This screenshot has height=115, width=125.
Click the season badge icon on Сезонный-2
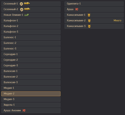point(22,10)
